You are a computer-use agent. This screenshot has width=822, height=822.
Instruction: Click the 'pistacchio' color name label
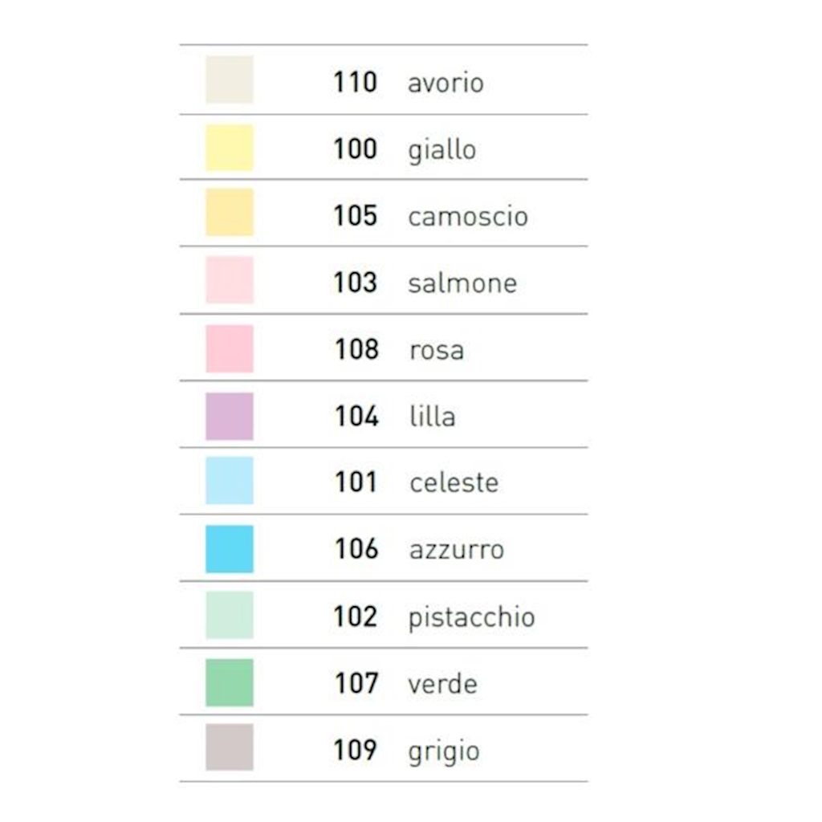(471, 617)
